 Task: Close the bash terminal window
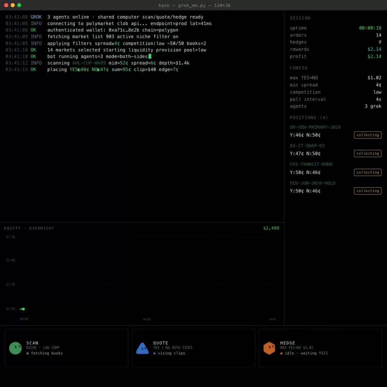6,5
